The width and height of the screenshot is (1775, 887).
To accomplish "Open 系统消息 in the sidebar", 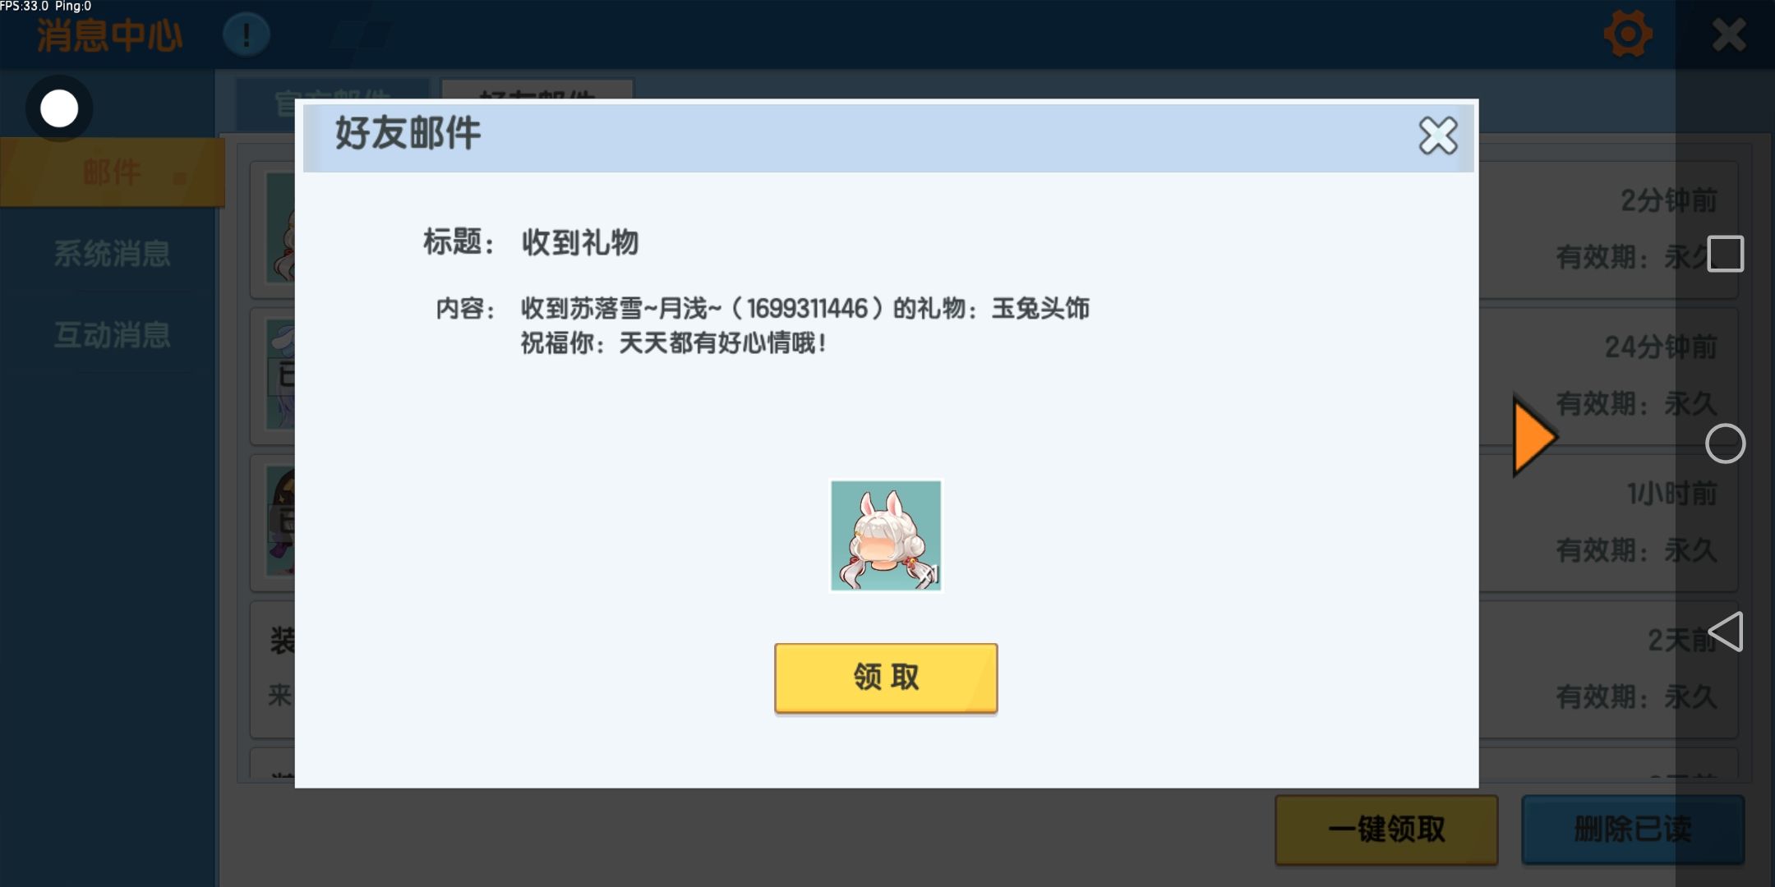I will (x=113, y=254).
